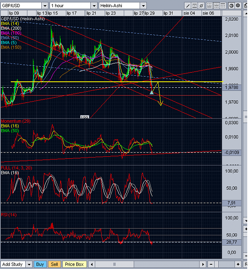The width and height of the screenshot is (248, 269).
Task: Click the 1,9700 price axis label
Action: [232, 102]
